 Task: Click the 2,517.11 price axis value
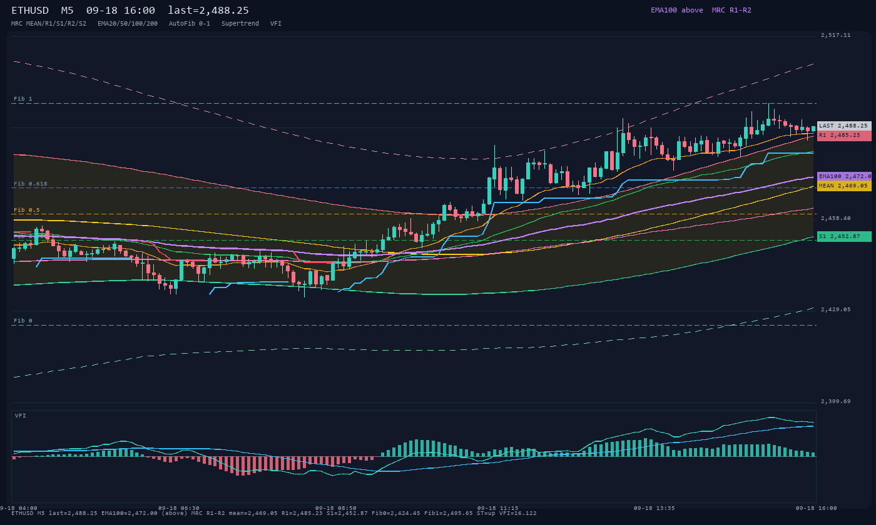(x=836, y=35)
